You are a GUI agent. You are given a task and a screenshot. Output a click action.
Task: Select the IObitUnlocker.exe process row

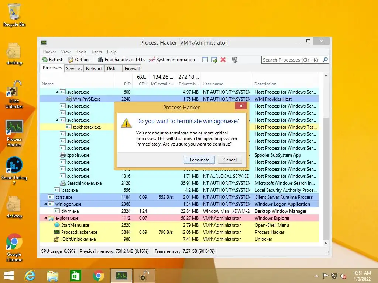(x=179, y=239)
